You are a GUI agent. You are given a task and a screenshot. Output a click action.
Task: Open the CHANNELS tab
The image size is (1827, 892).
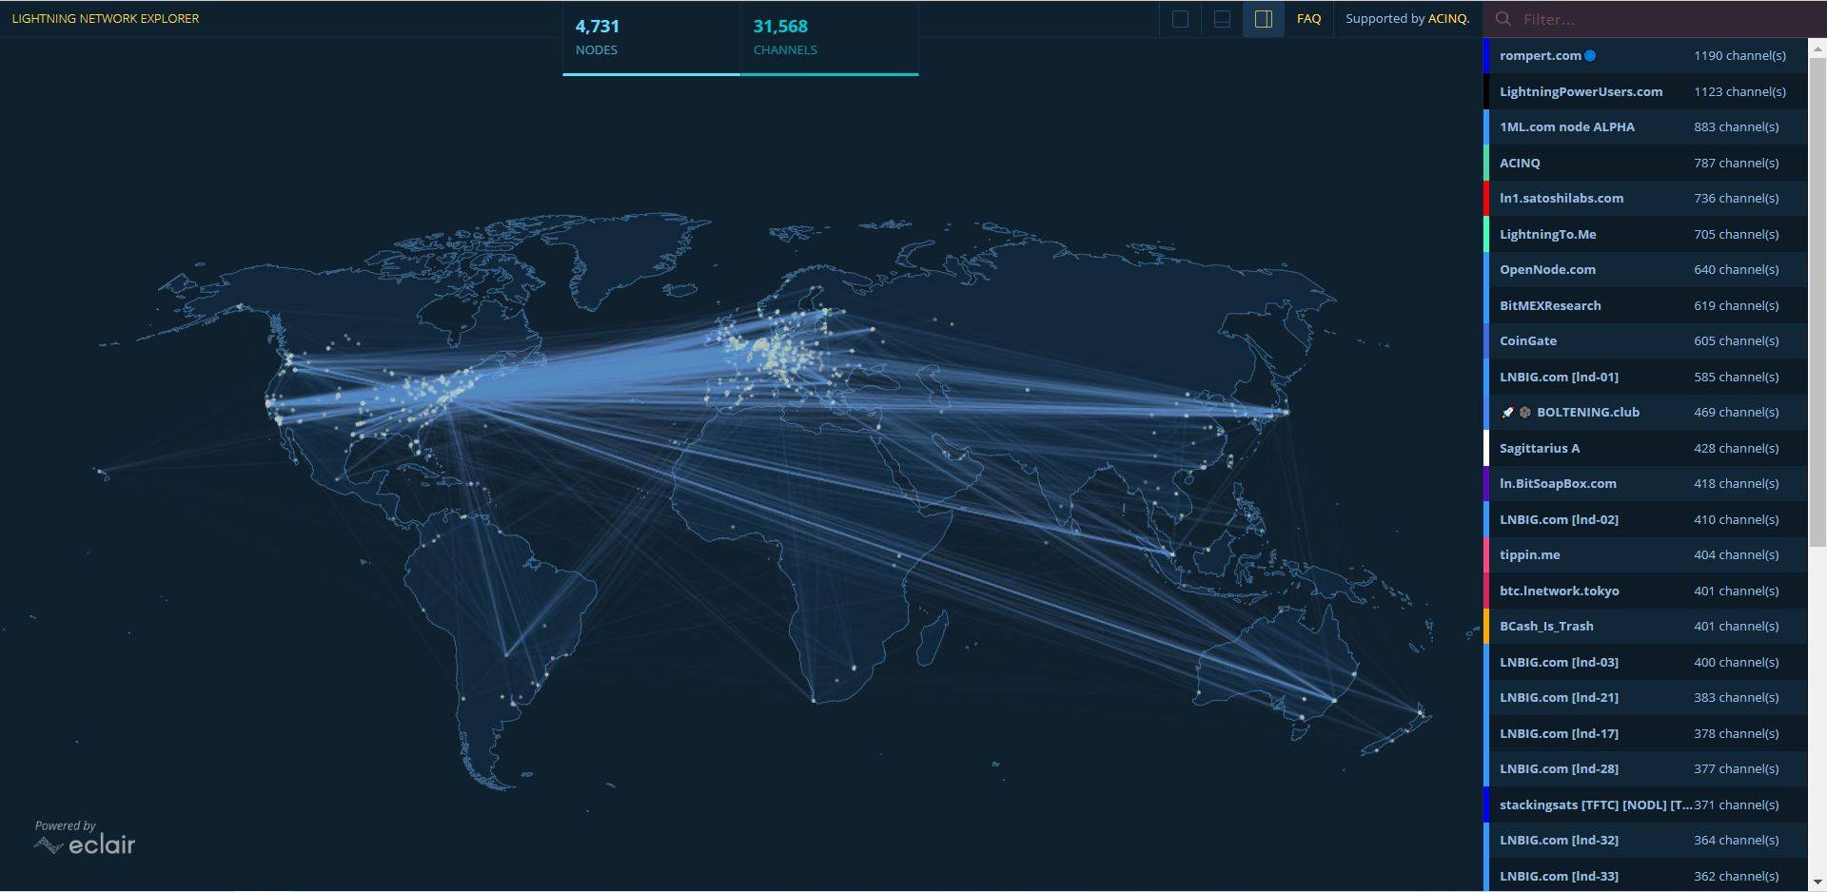(x=829, y=37)
